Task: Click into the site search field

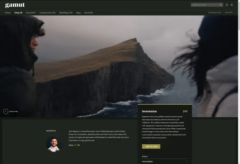Action: [205, 5]
